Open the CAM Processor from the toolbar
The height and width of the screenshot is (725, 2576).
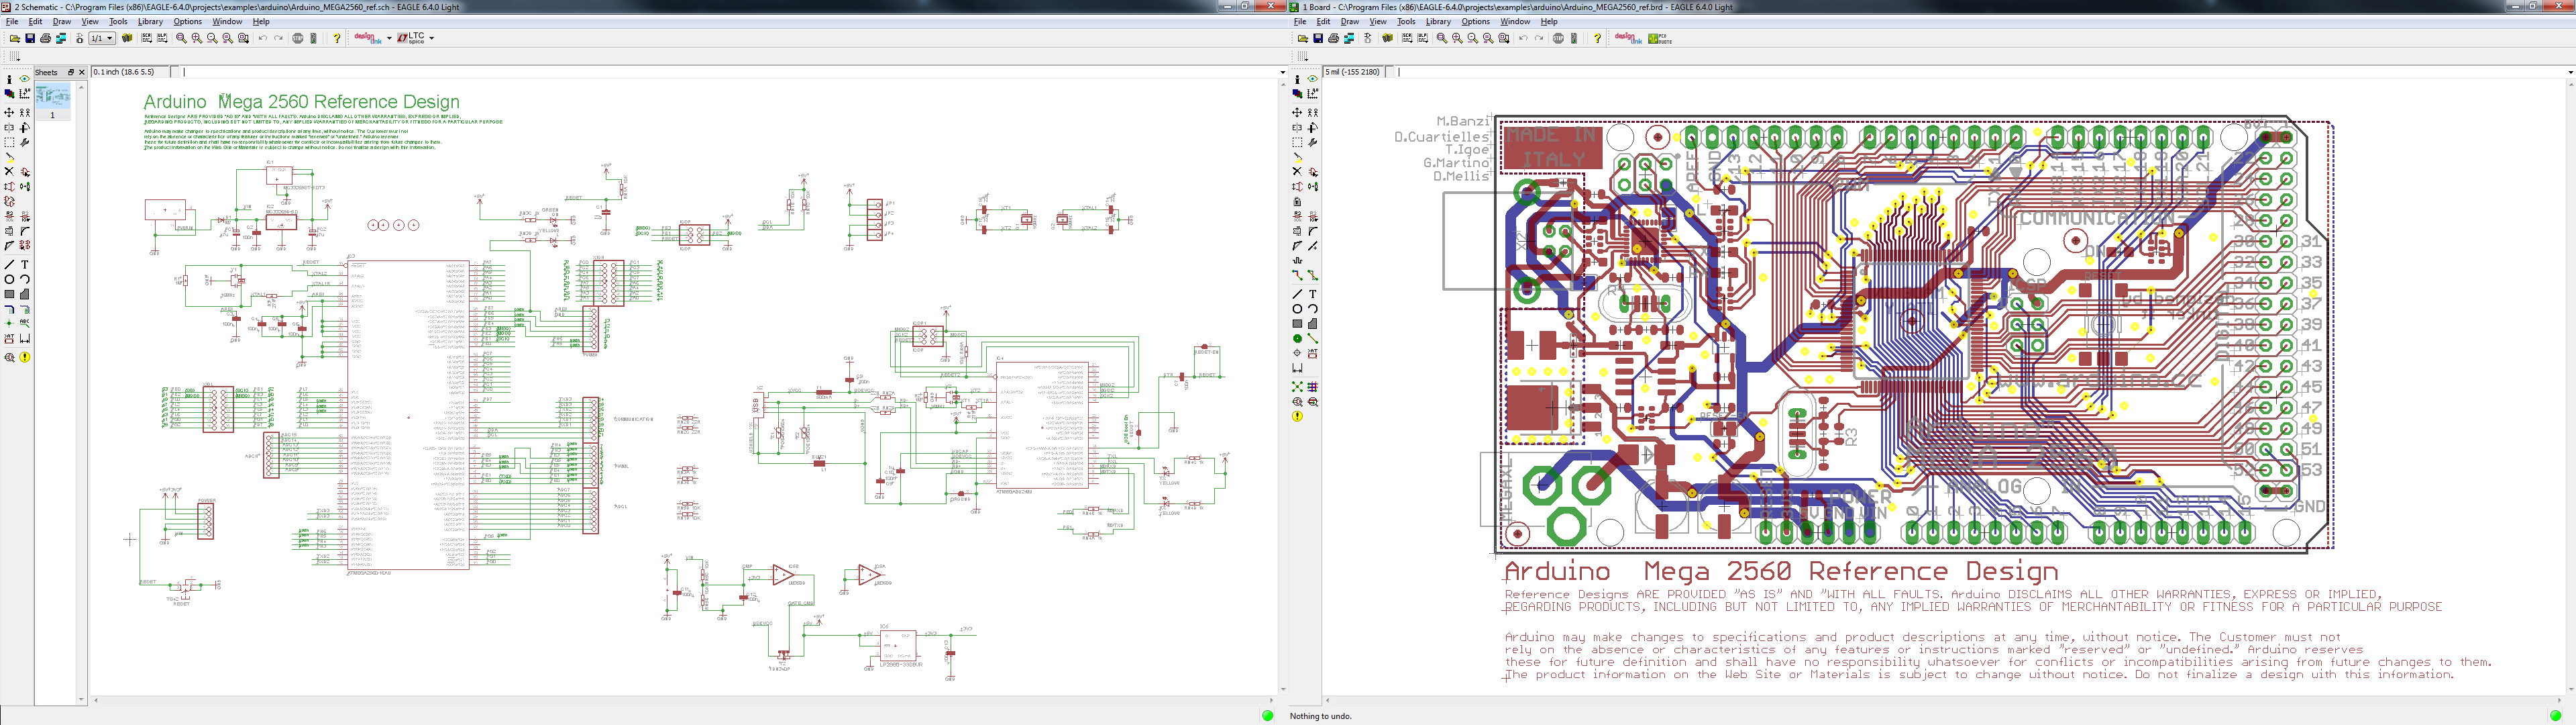[61, 39]
